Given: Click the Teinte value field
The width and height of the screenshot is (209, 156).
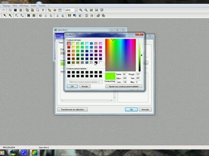Looking at the screenshot, I should pyautogui.click(x=125, y=74).
